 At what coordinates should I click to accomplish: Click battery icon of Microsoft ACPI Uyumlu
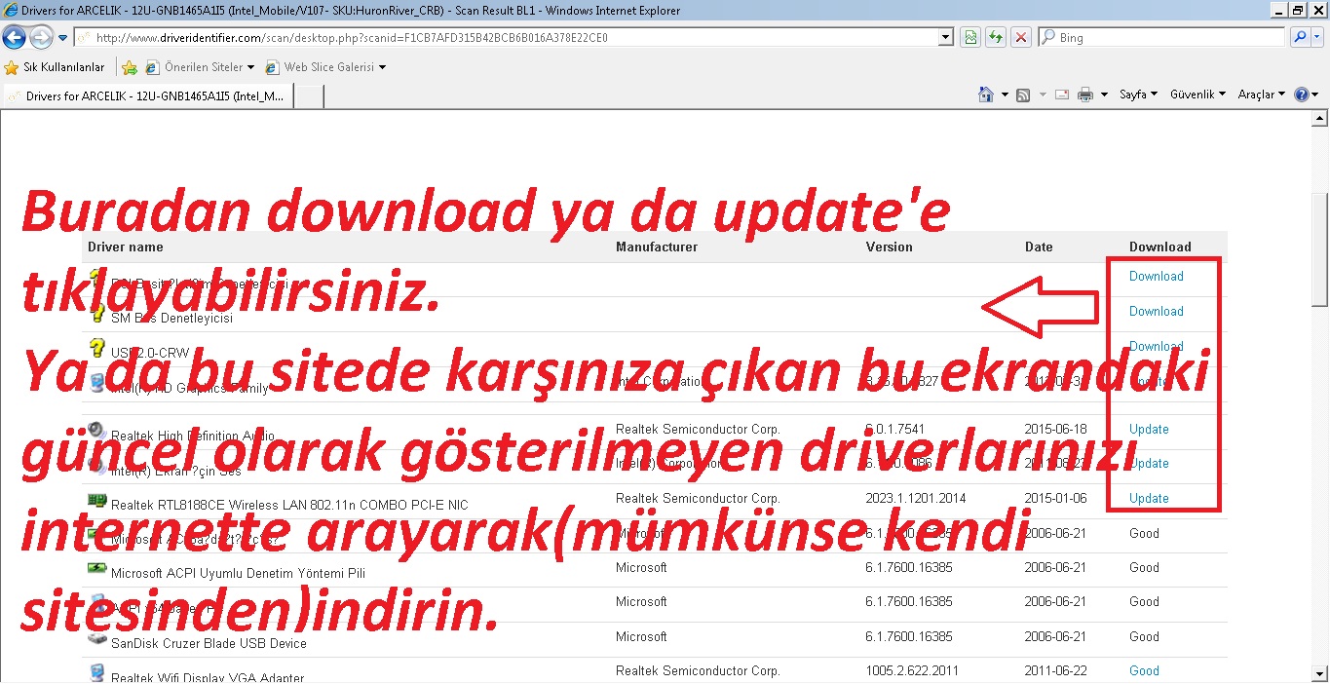(x=96, y=569)
